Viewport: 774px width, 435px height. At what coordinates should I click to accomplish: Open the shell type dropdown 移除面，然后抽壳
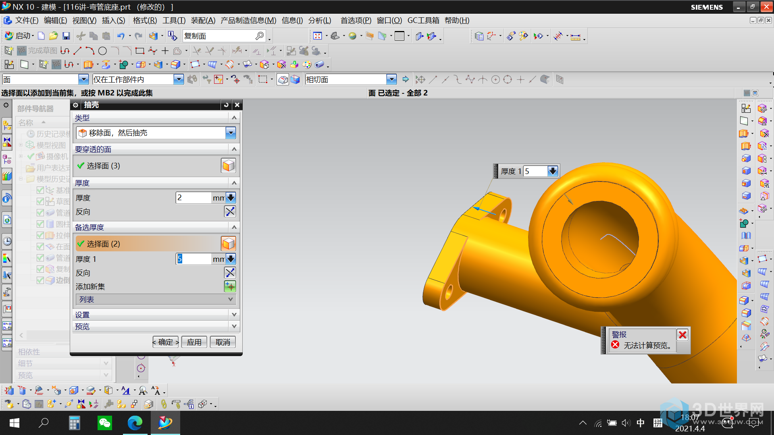[231, 133]
